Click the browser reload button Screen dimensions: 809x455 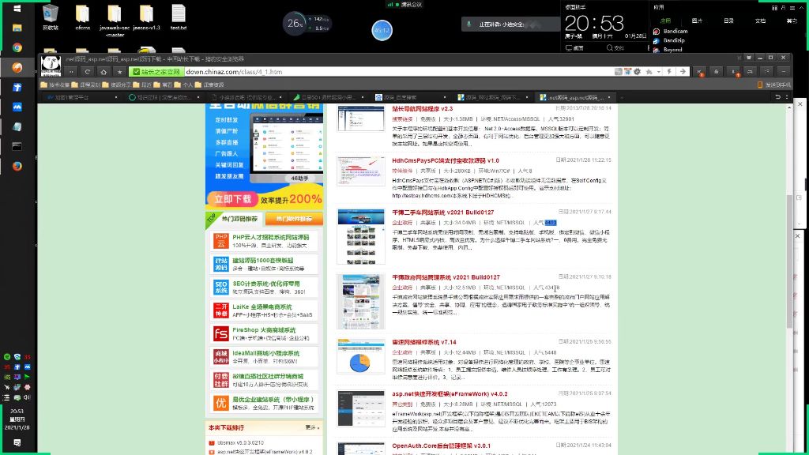click(x=87, y=72)
